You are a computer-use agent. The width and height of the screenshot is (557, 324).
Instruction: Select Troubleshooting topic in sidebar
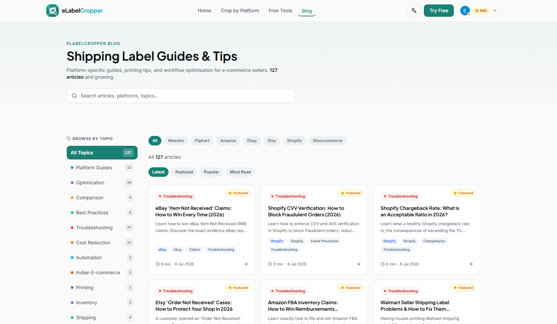[x=102, y=228]
